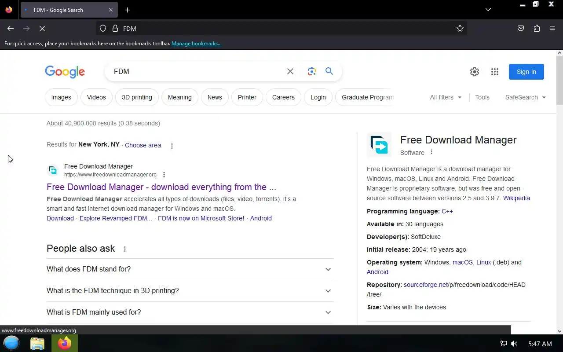Open the Firefox extensions icon
This screenshot has width=563, height=352.
(537, 28)
